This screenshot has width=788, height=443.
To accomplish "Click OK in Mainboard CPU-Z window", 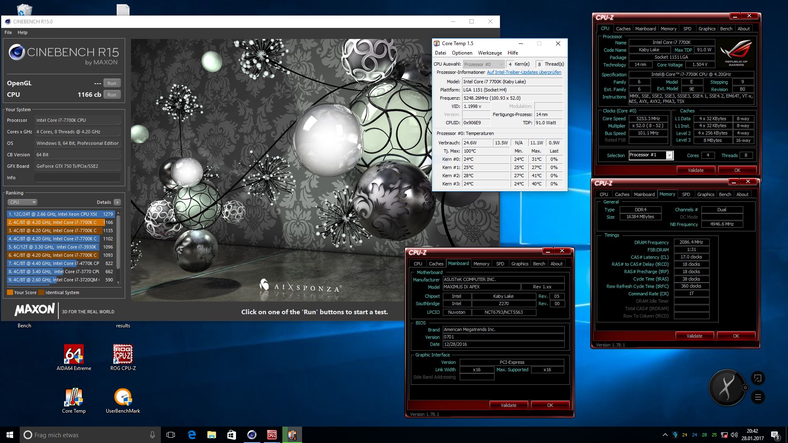I will tap(550, 405).
